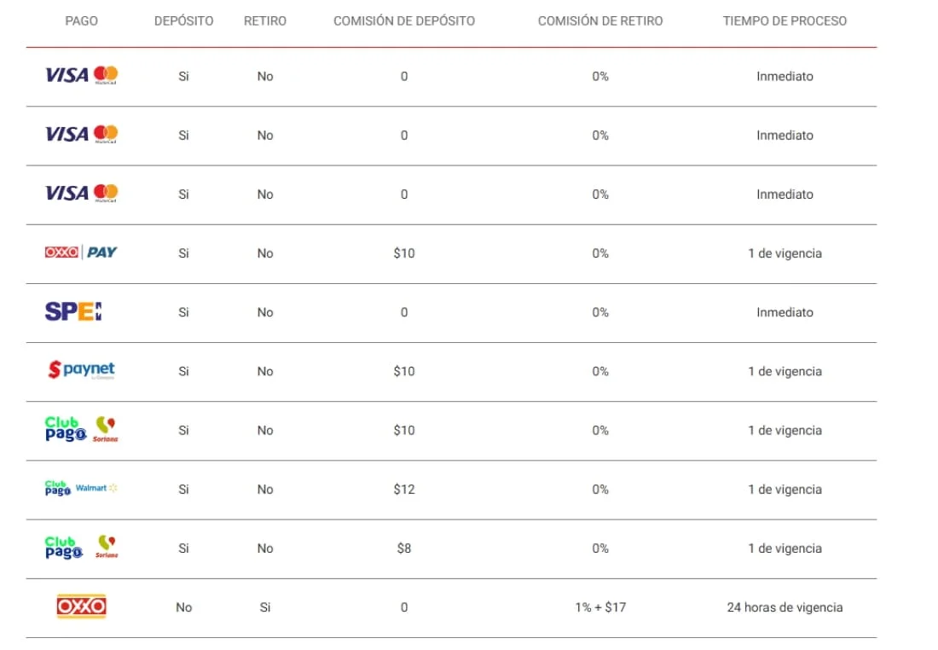The height and width of the screenshot is (650, 938).
Task: Click the 1% + $17 withdrawal commission
Action: pos(599,606)
